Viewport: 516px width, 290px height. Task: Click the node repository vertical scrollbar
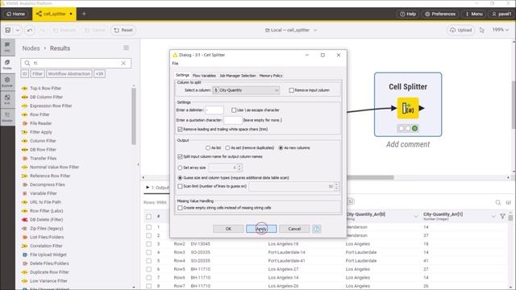point(134,116)
